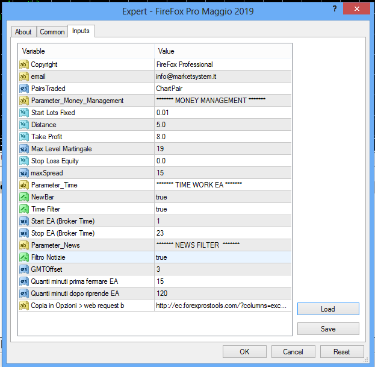The height and width of the screenshot is (367, 375).
Task: Click the integer icon beside maxSpread
Action: coord(24,173)
